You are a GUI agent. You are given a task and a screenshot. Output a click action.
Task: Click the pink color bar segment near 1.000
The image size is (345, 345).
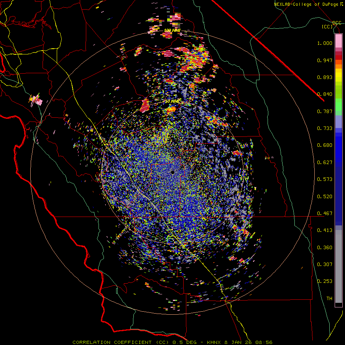(338, 41)
